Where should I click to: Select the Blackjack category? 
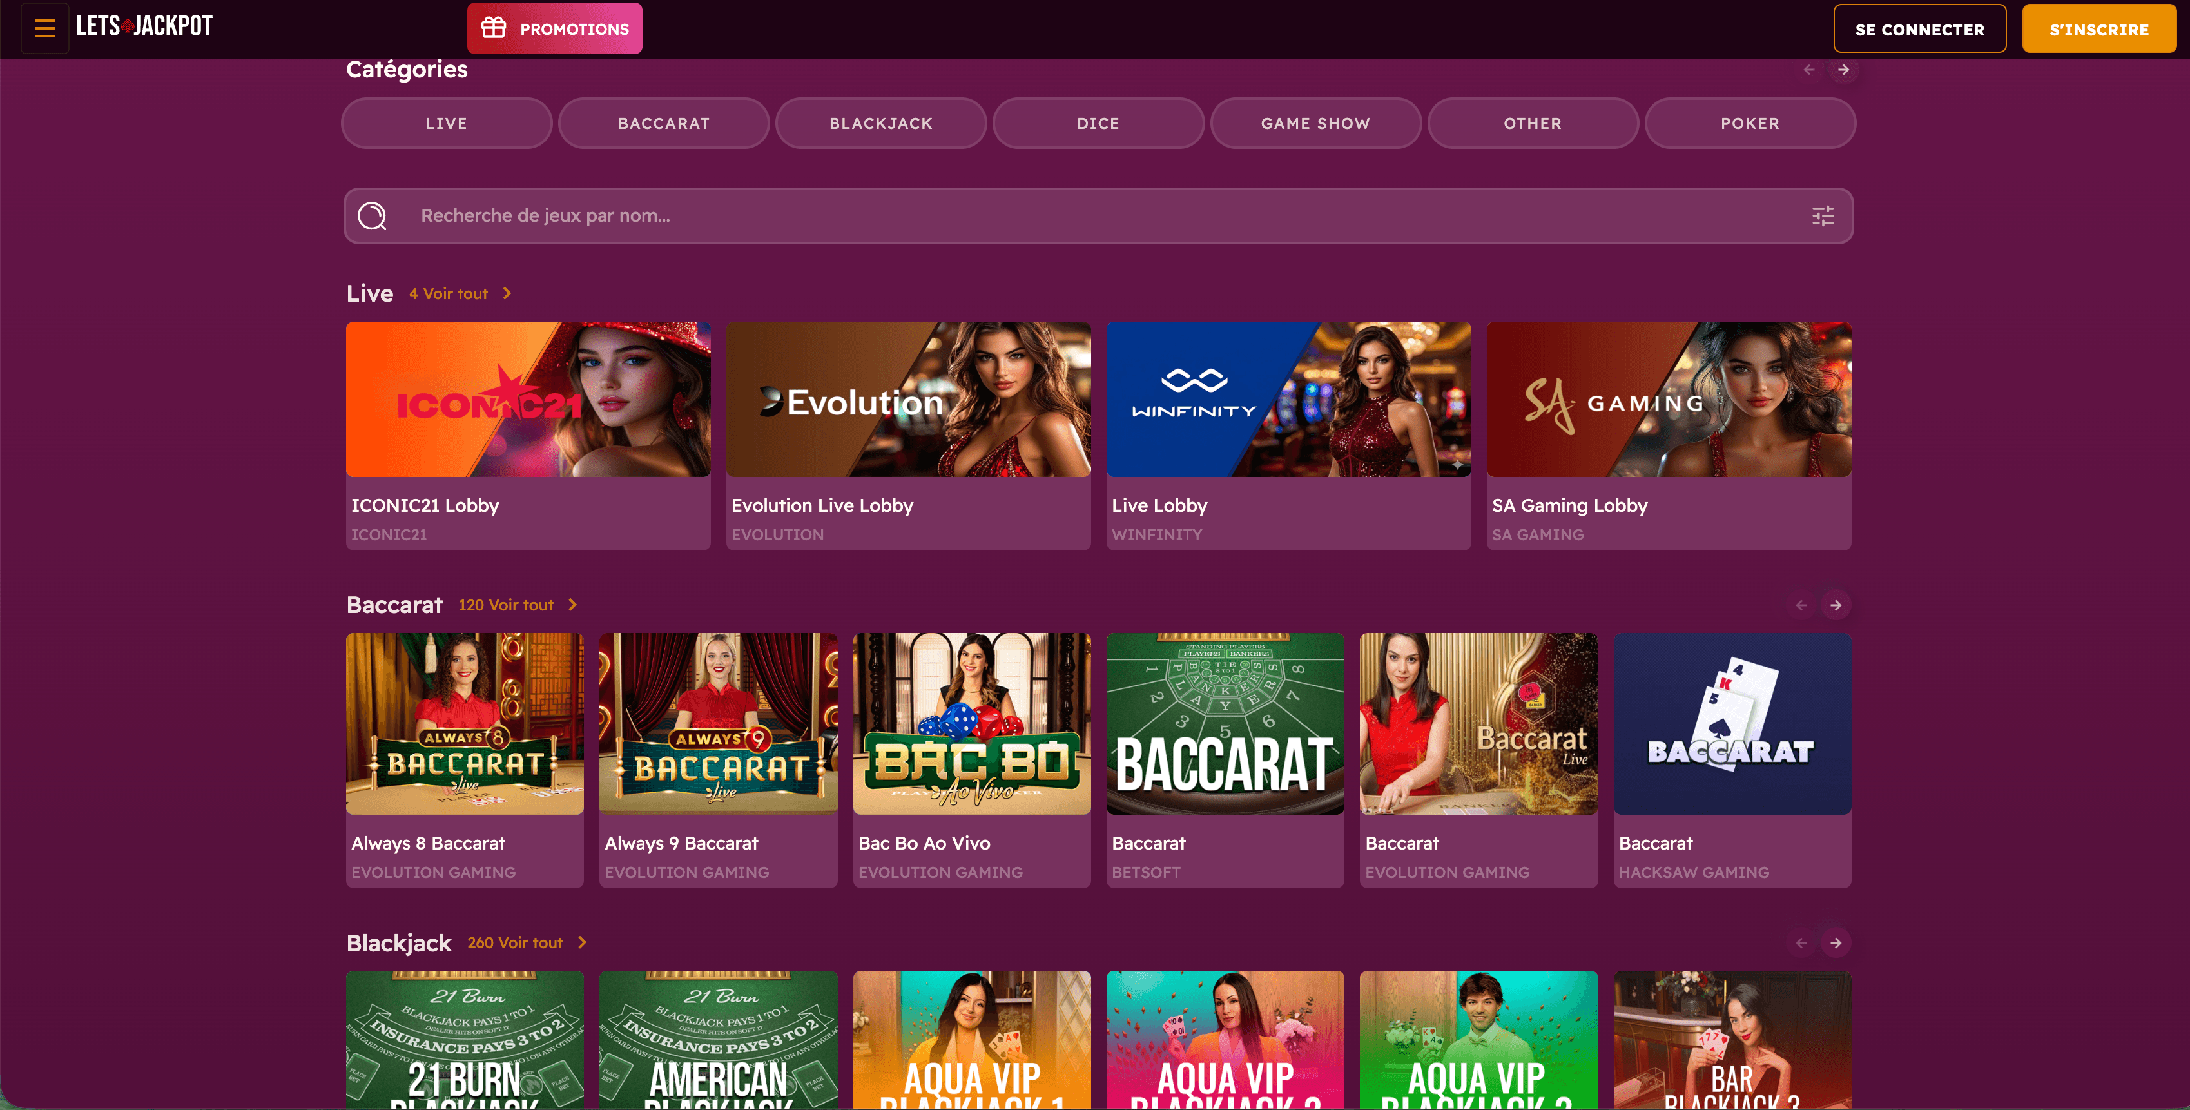coord(881,123)
